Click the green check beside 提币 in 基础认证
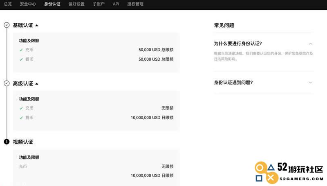The width and height of the screenshot is (327, 186). click(x=21, y=59)
